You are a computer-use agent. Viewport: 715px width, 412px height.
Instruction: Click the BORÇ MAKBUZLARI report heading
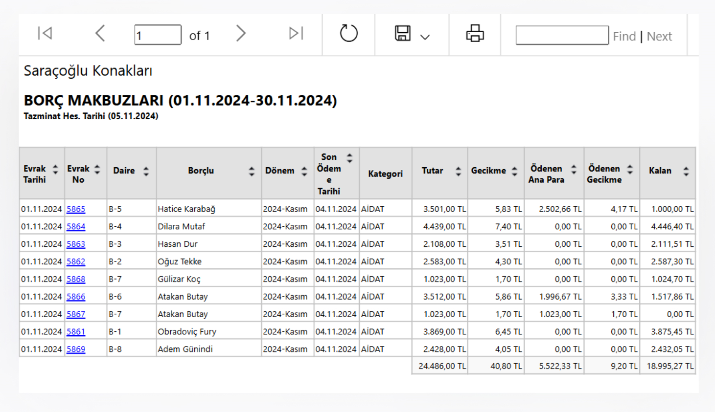pyautogui.click(x=180, y=100)
